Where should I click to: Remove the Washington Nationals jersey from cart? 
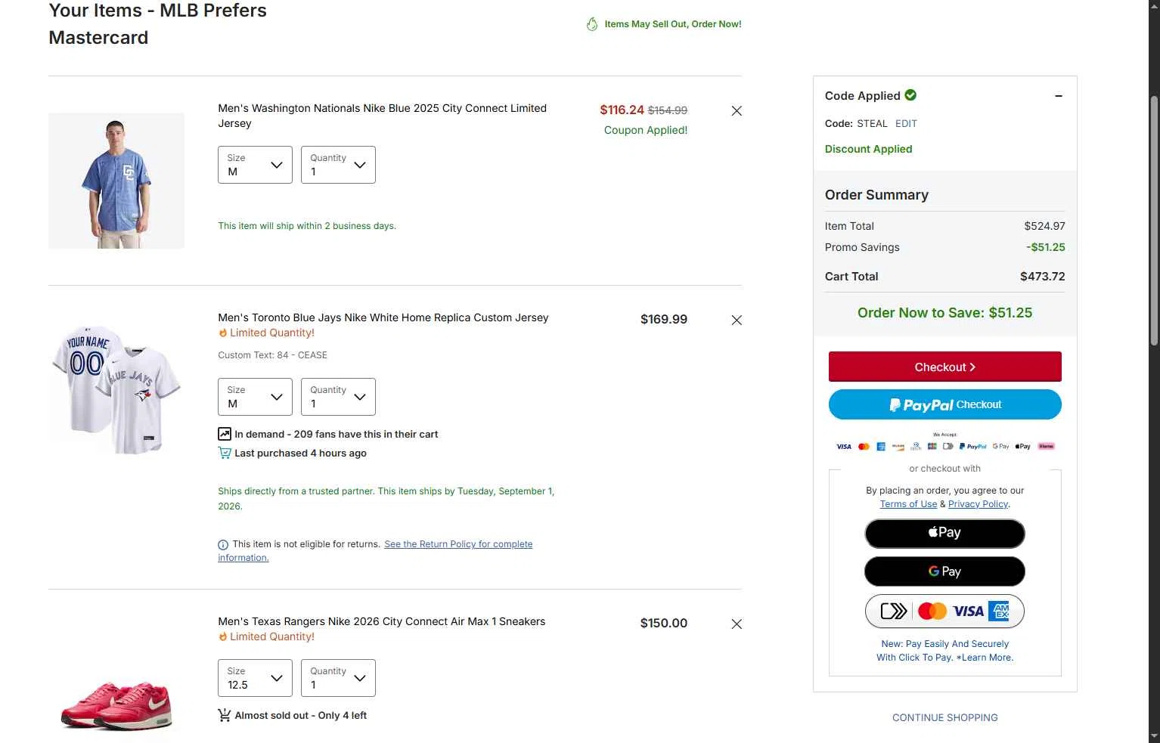pos(737,111)
